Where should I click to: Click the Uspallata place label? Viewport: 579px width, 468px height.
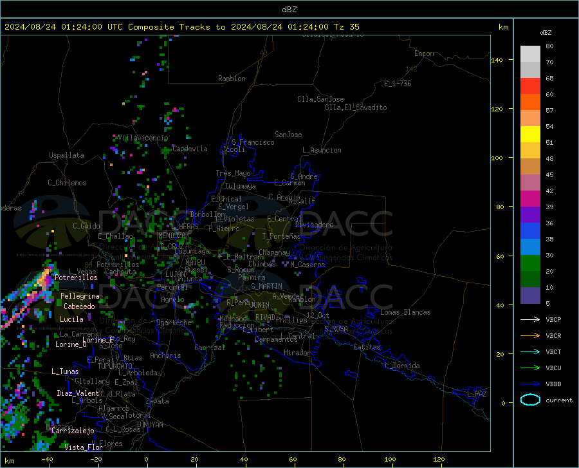(66, 155)
